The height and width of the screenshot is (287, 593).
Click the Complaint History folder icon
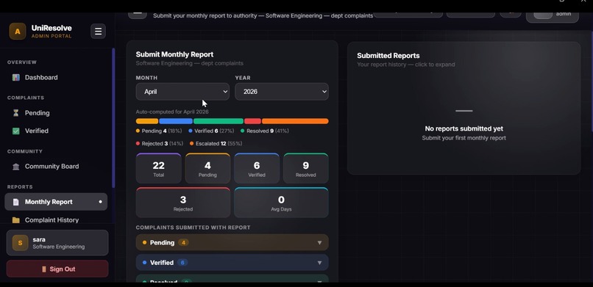(16, 220)
